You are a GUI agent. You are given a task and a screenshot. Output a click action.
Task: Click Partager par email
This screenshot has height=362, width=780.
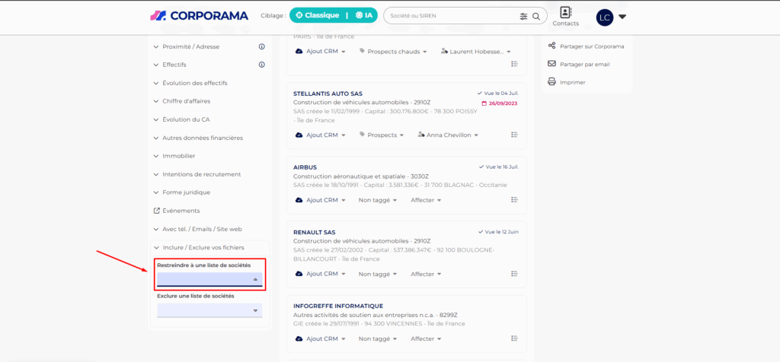pyautogui.click(x=584, y=64)
